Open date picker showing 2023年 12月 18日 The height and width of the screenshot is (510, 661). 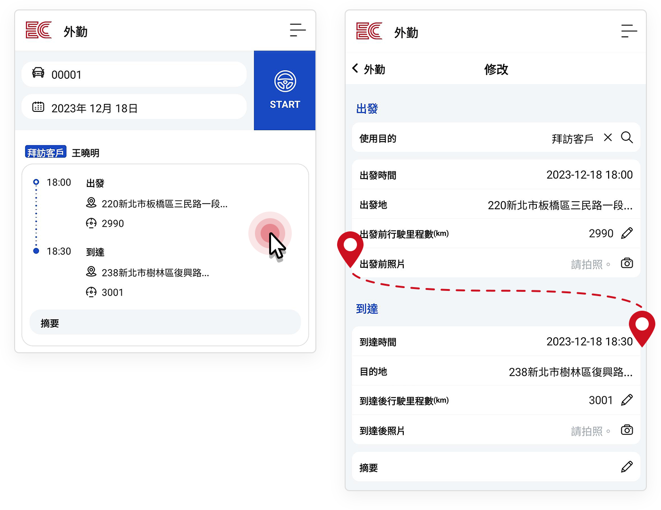pos(134,108)
